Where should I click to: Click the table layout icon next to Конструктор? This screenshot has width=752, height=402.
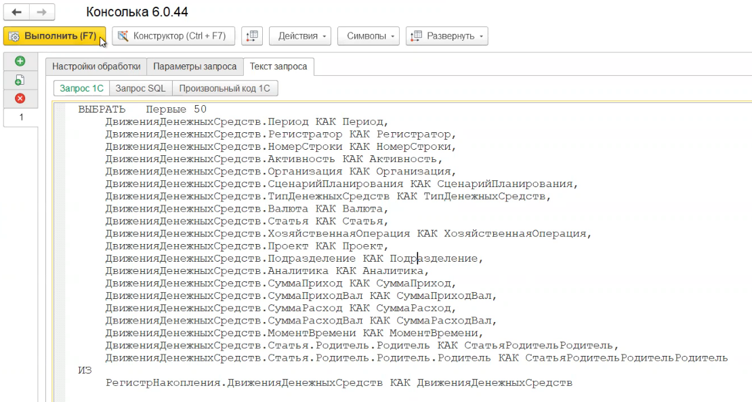click(251, 36)
